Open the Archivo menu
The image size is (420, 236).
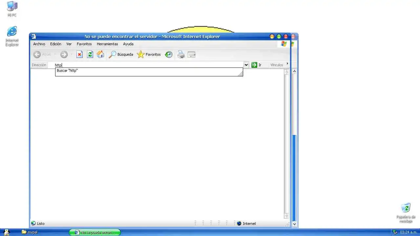pos(39,44)
